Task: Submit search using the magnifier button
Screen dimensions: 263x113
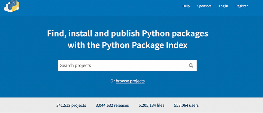Action: (191, 65)
